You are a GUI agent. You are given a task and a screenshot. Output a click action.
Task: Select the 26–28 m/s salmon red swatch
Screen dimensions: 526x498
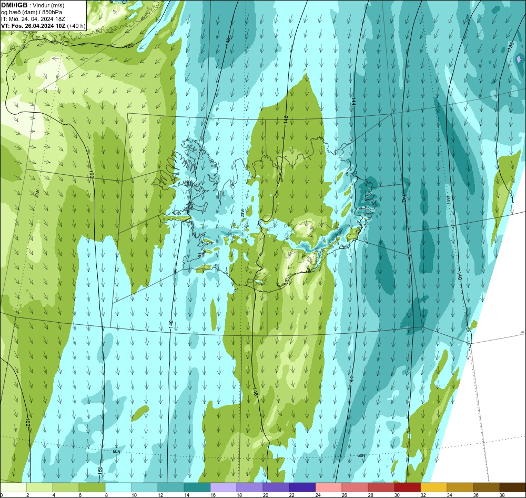355,487
